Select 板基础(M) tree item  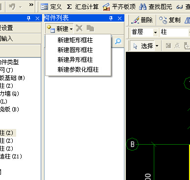point(12,78)
